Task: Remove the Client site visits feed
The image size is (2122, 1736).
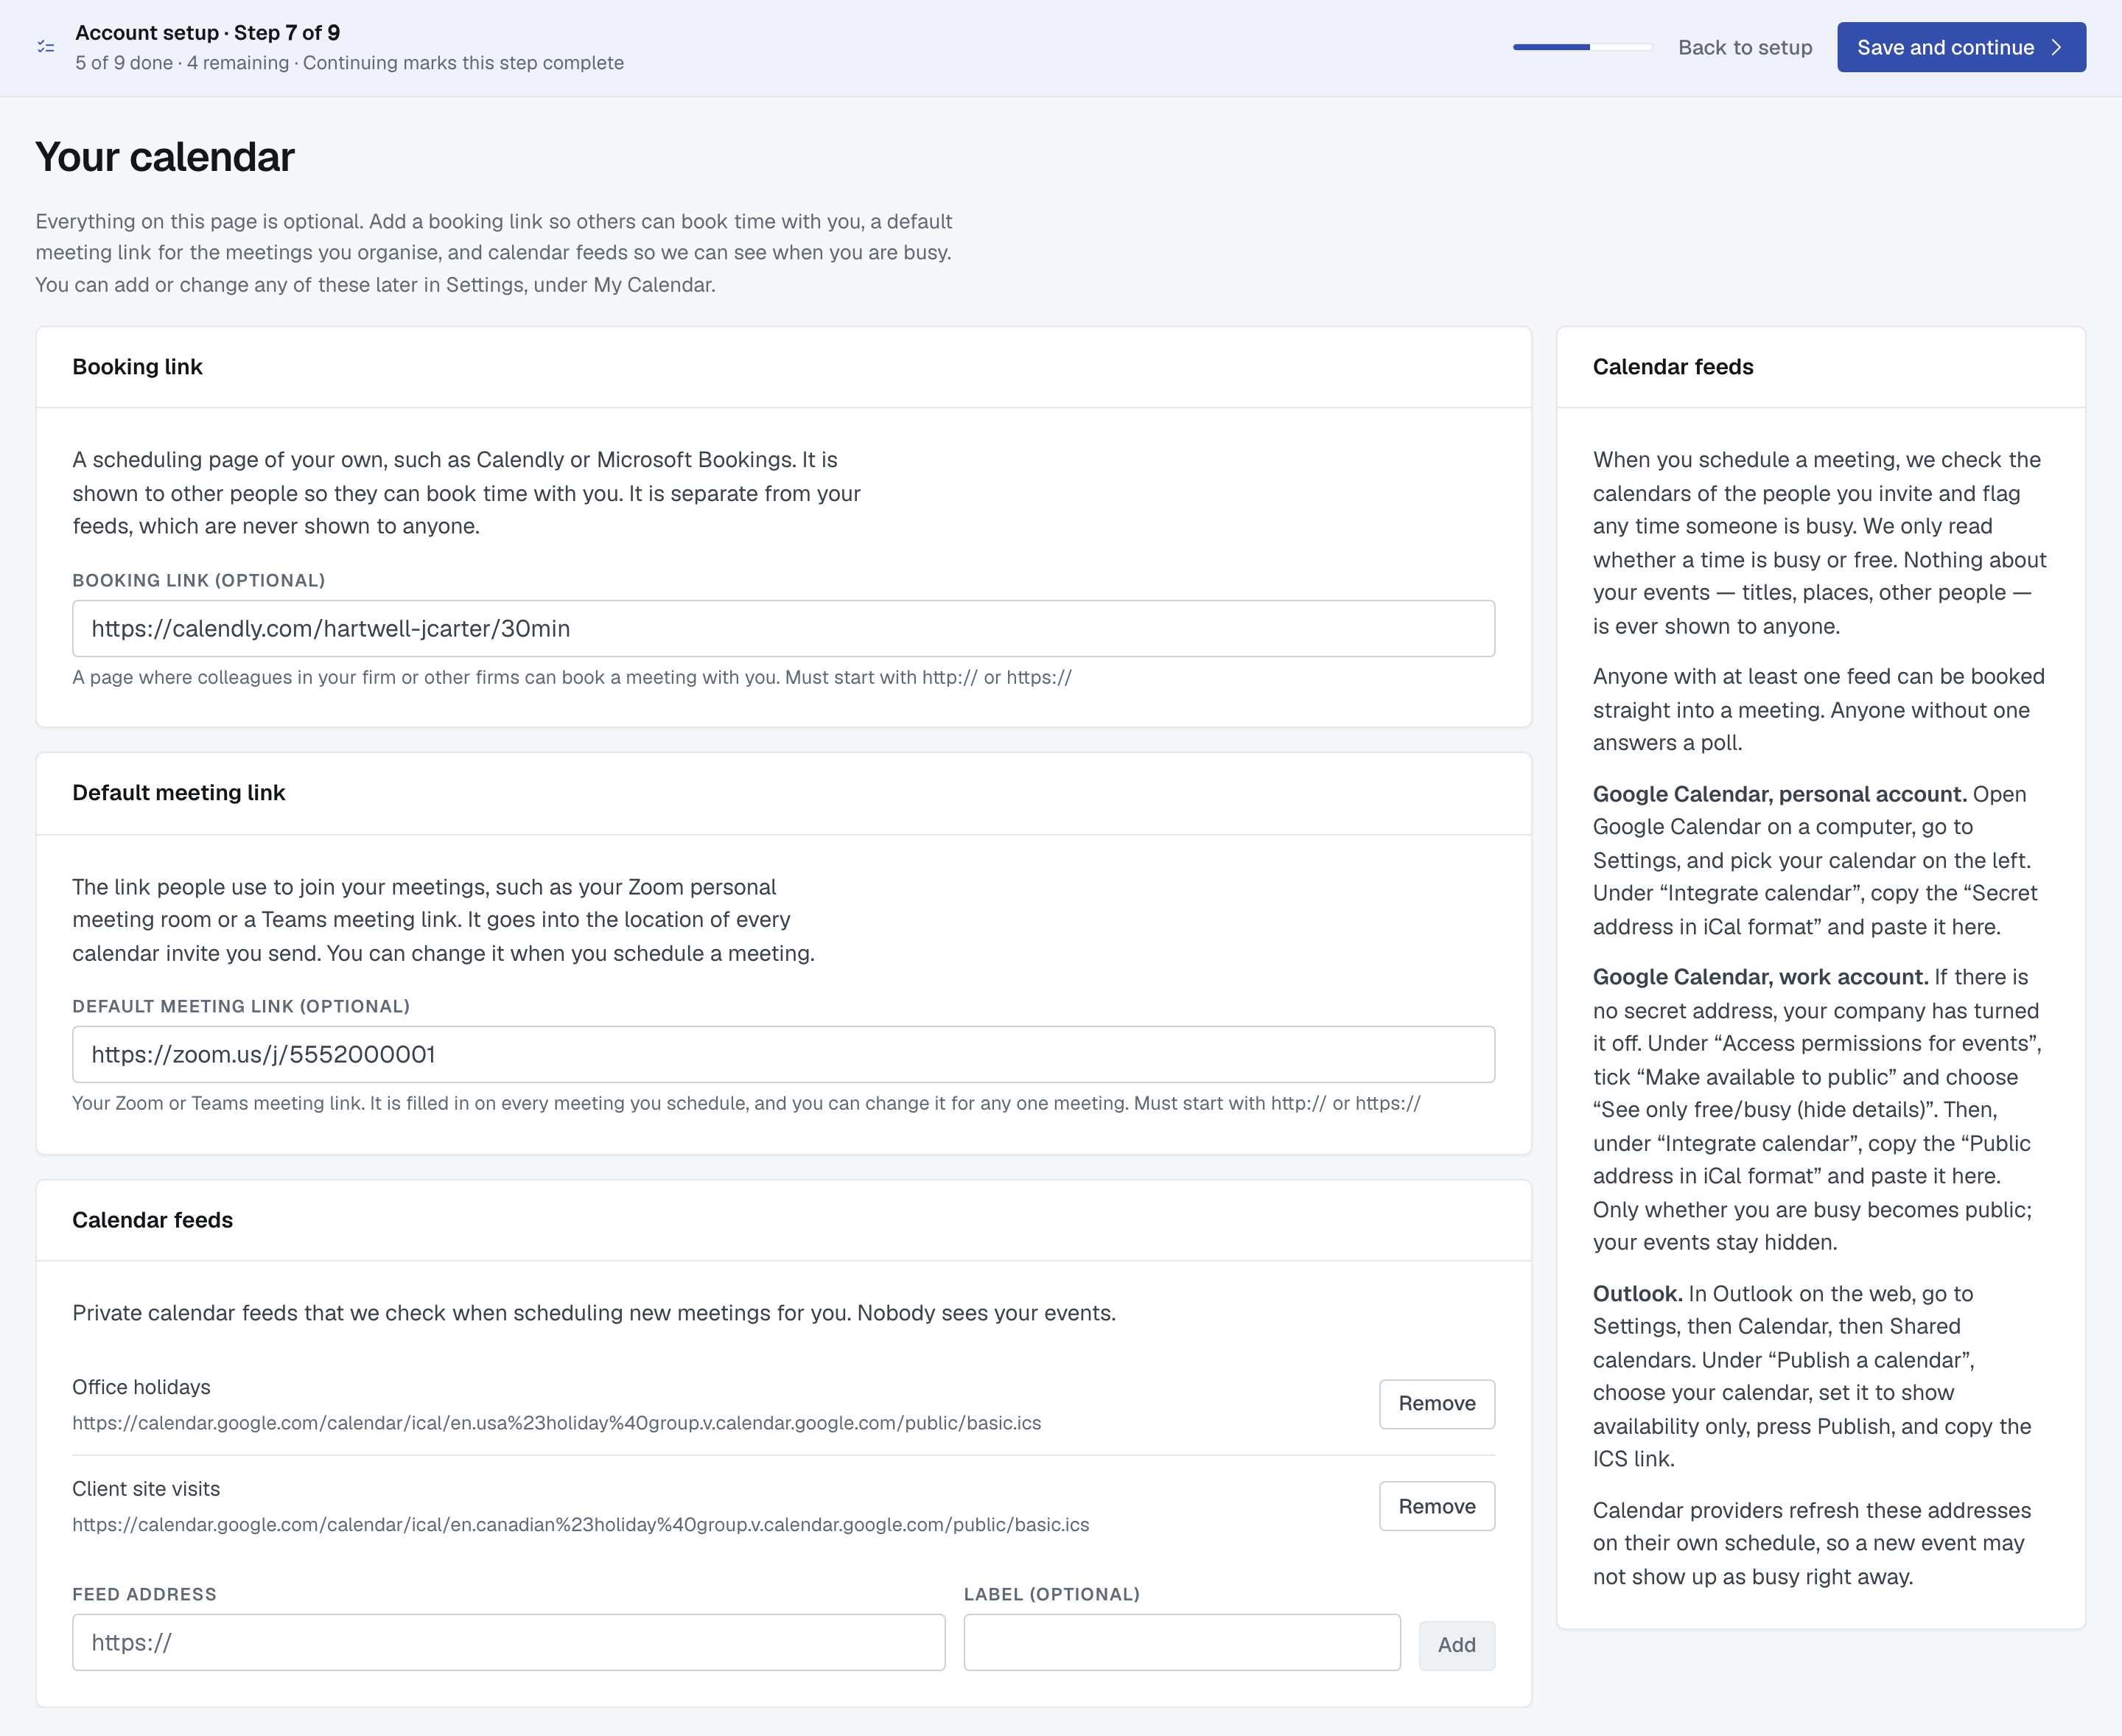Action: click(x=1436, y=1506)
